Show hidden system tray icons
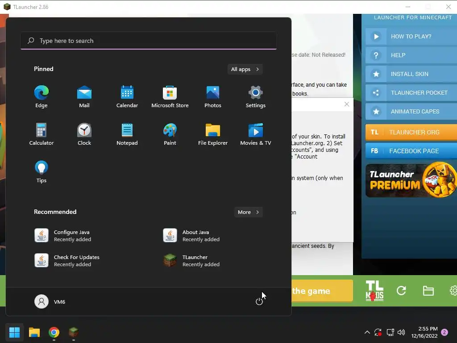This screenshot has width=457, height=343. click(x=367, y=332)
